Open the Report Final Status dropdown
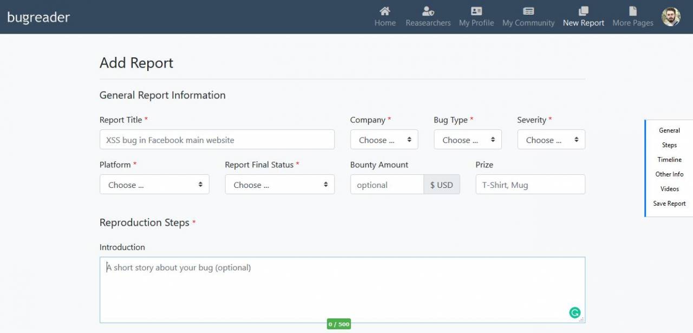The image size is (693, 333). 279,185
